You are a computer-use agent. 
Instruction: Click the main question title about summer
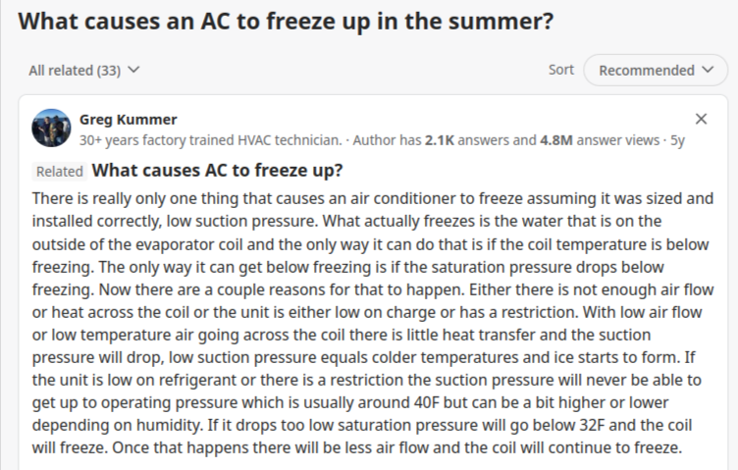point(286,22)
